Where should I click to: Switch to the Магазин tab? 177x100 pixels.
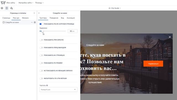pos(25,18)
